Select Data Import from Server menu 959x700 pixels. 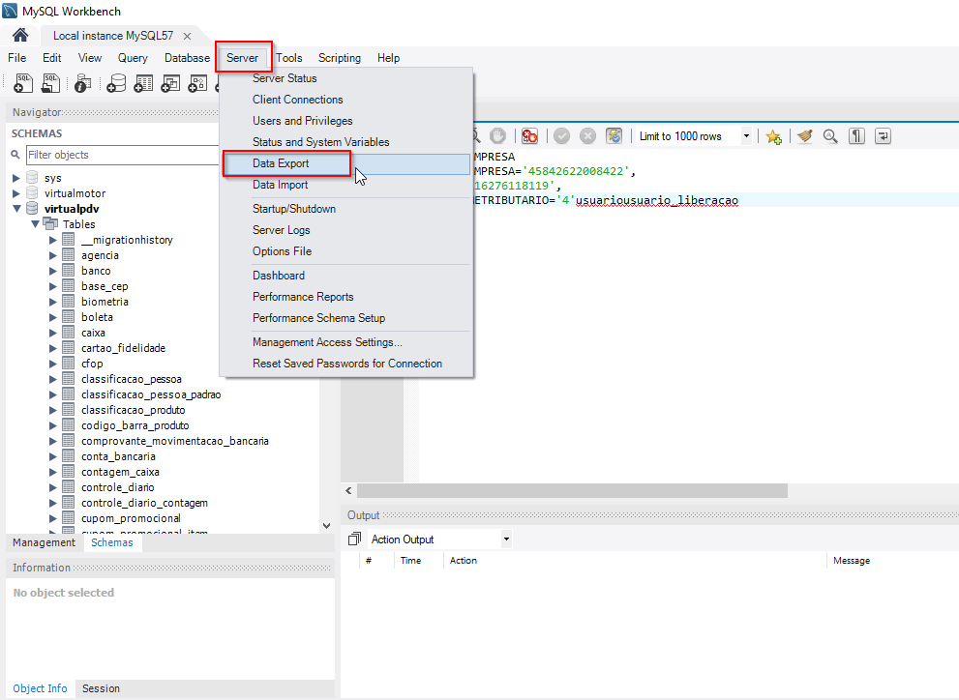(346, 185)
